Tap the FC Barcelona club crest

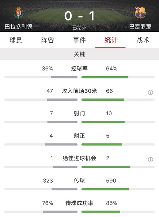(x=140, y=13)
